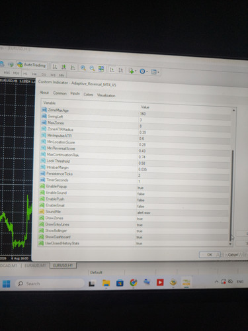
Task: Switch to the Colors tab
Action: (x=88, y=95)
